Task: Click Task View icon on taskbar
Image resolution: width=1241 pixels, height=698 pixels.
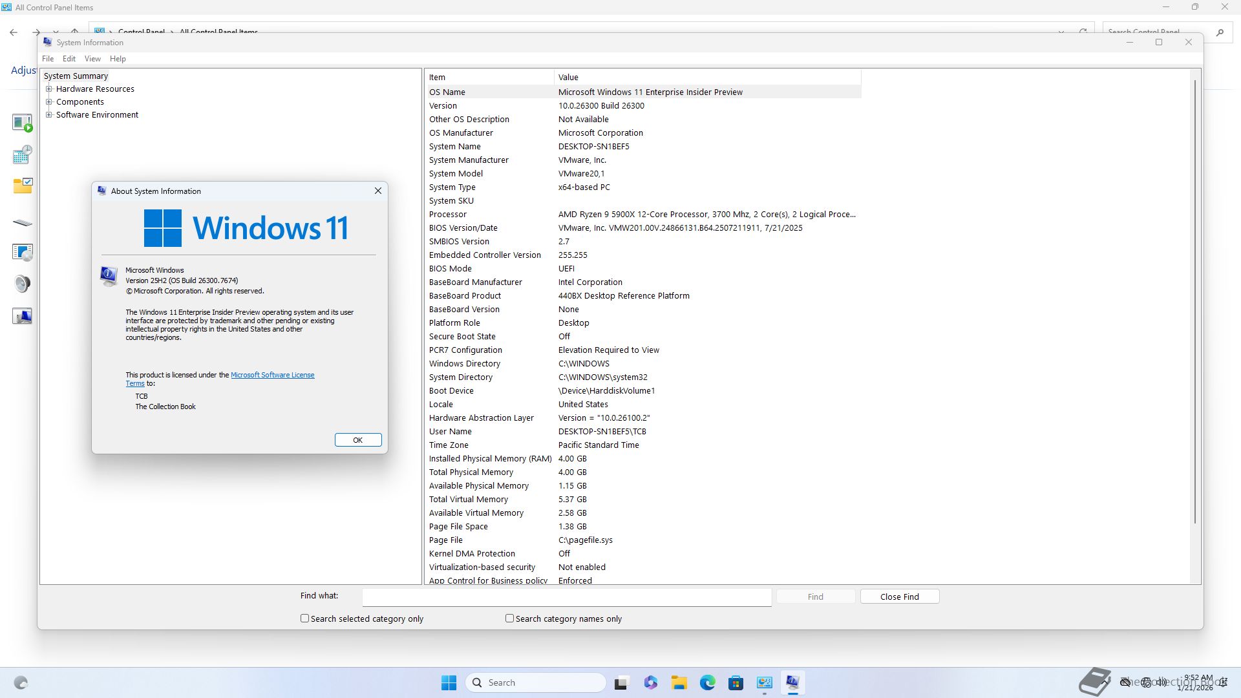Action: (x=621, y=682)
